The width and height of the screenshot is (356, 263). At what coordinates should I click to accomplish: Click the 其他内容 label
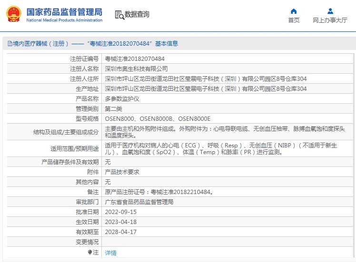[87, 182]
